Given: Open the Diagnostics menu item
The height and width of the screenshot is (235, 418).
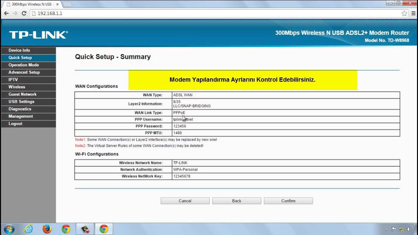Looking at the screenshot, I should click(x=28, y=109).
